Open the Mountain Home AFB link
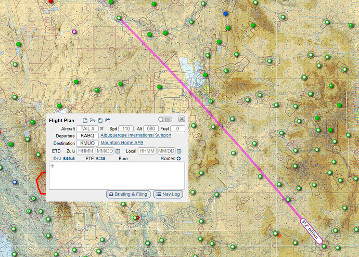Viewport: 359px width, 257px height. click(122, 143)
